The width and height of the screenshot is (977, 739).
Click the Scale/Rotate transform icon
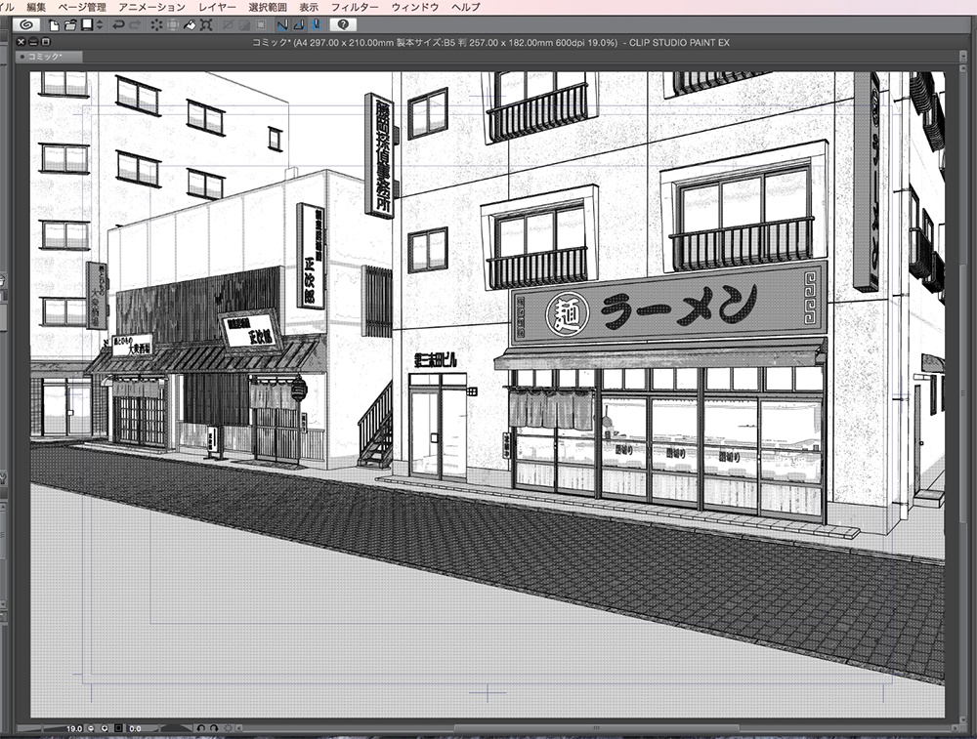point(206,25)
